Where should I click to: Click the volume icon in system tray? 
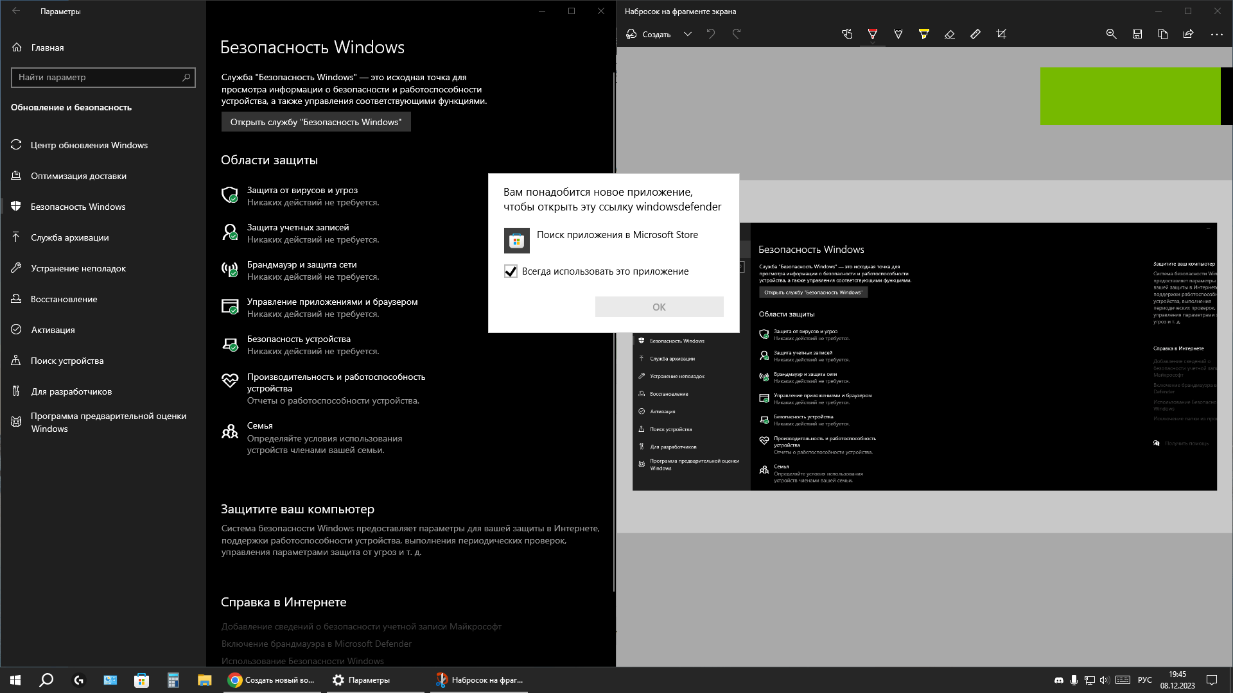click(1104, 680)
